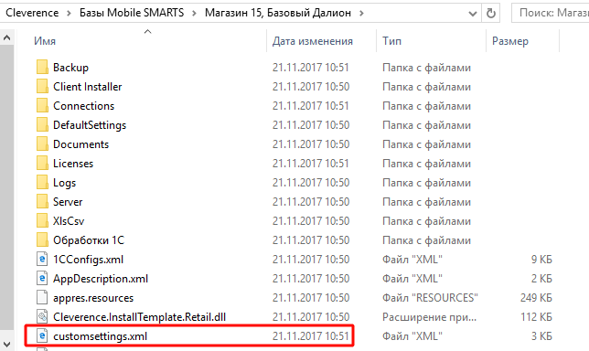Open the Backup folder icon
The height and width of the screenshot is (351, 589).
pos(42,68)
